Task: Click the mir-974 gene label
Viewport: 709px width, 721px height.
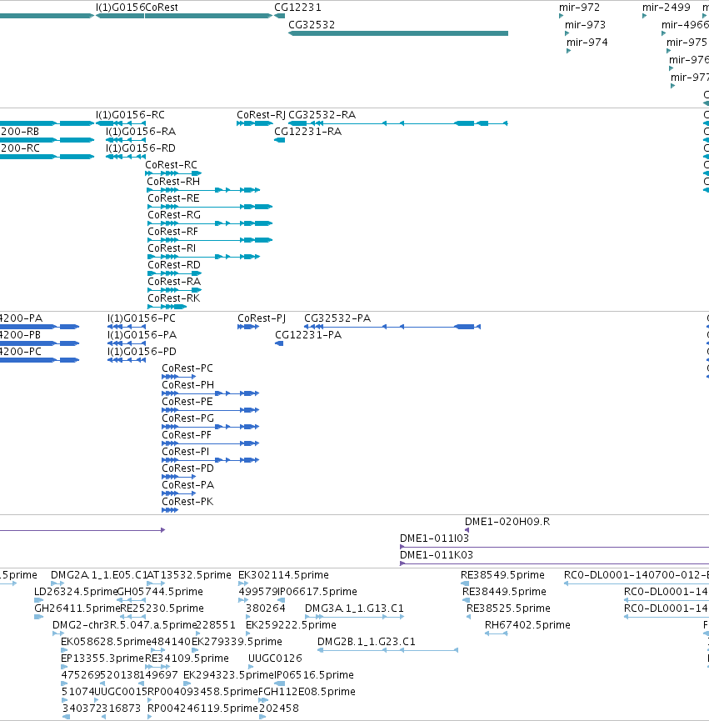Action: click(x=587, y=43)
